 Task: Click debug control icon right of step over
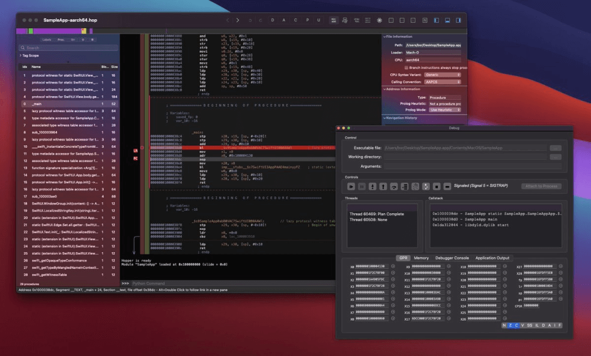[x=404, y=187]
